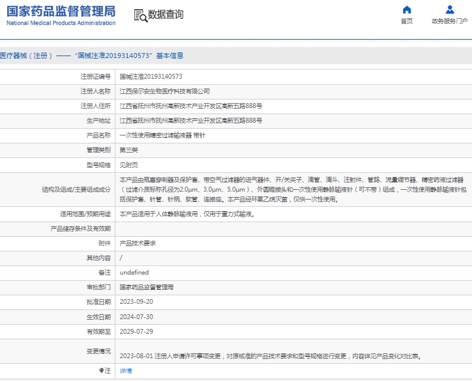
Task: Click the 注册证编号 row label
Action: 95,77
